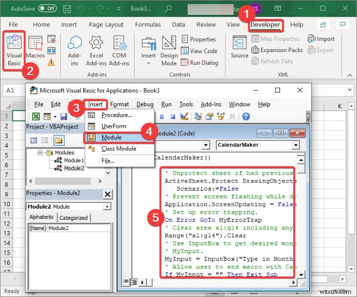Open CalendarMaker procedure dropdown
This screenshot has height=297, width=357.
(x=295, y=145)
